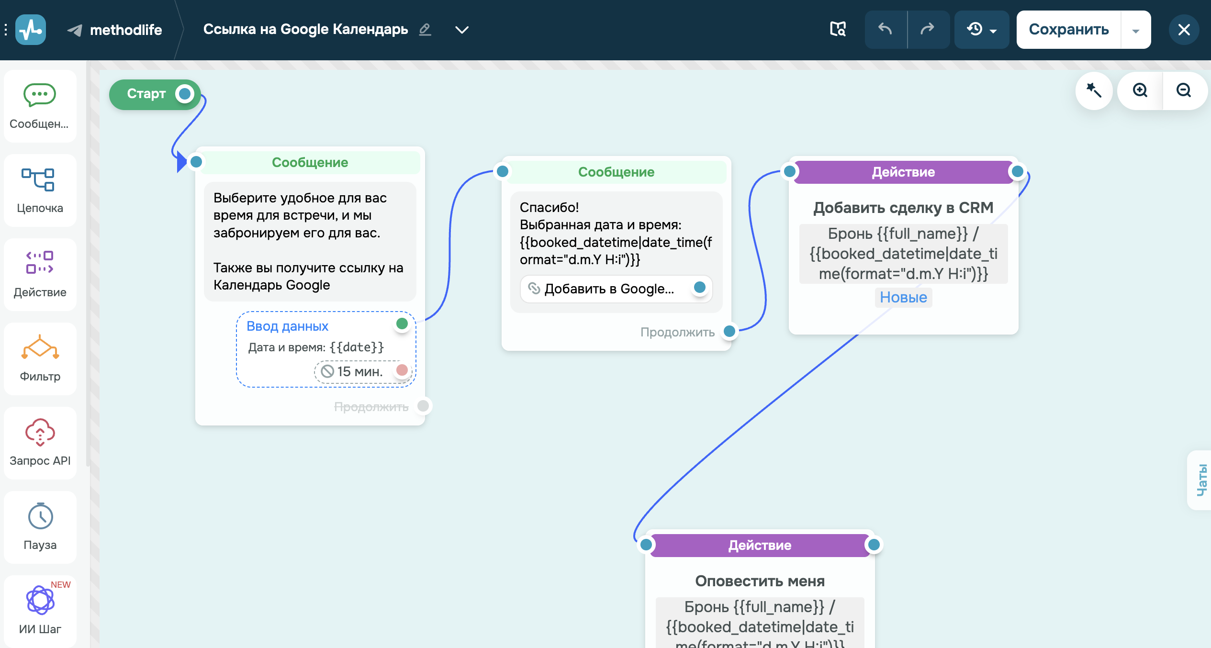Viewport: 1211px width, 648px height.
Task: Expand the scenario name chevron
Action: pos(461,30)
